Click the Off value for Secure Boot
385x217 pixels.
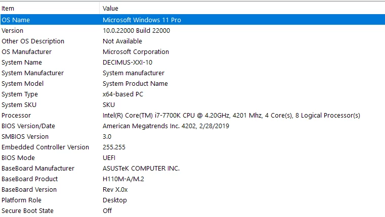click(107, 210)
